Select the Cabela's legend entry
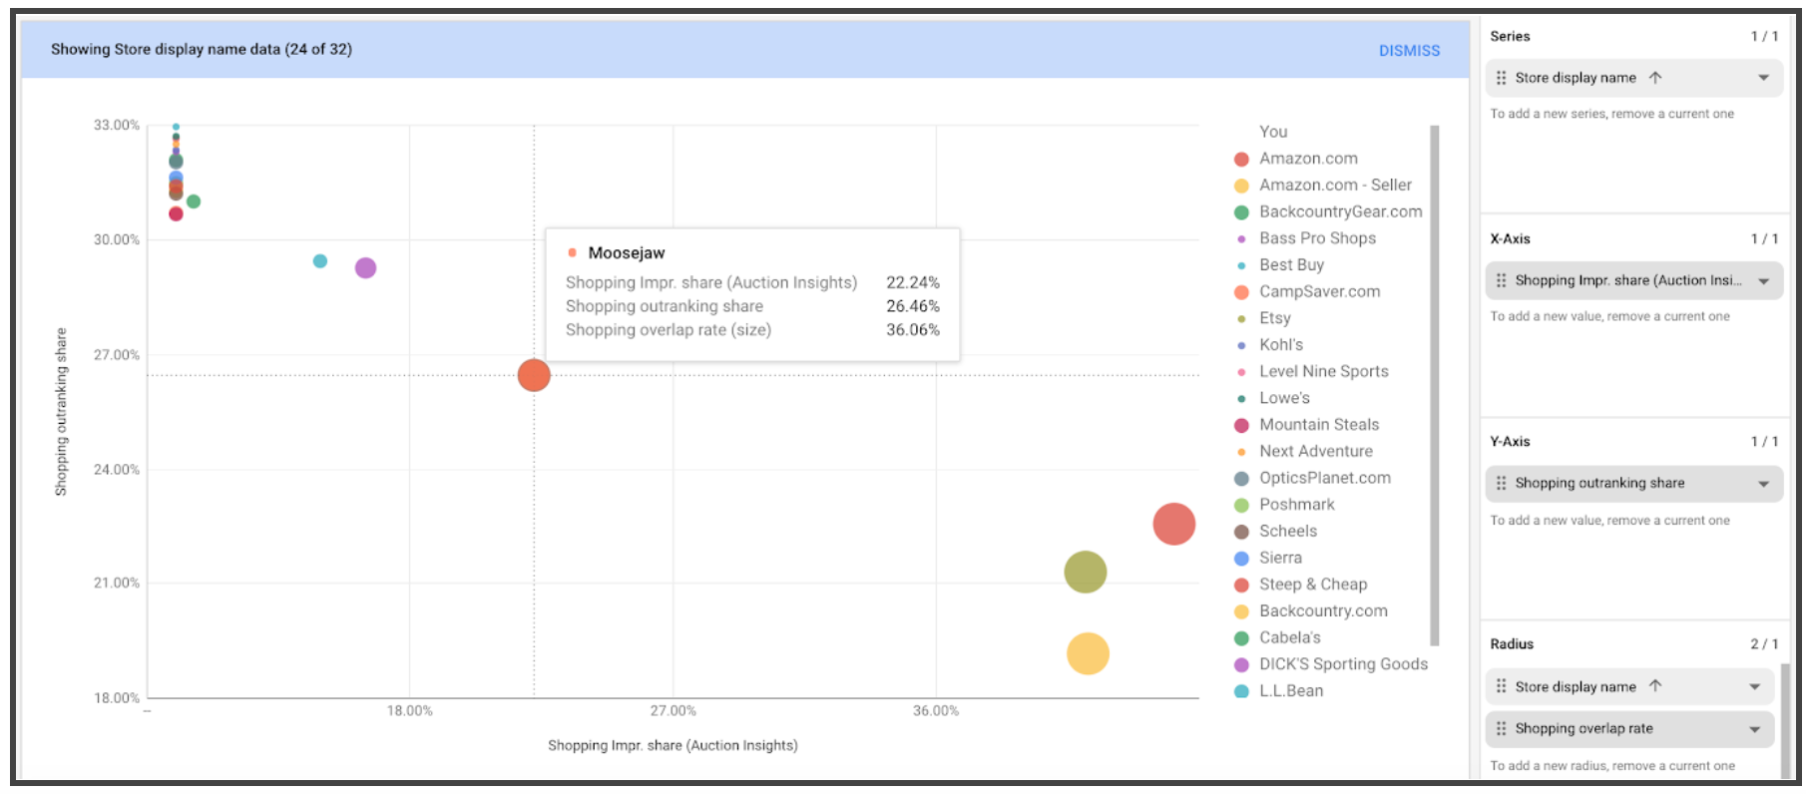The image size is (1806, 794). [x=1277, y=637]
